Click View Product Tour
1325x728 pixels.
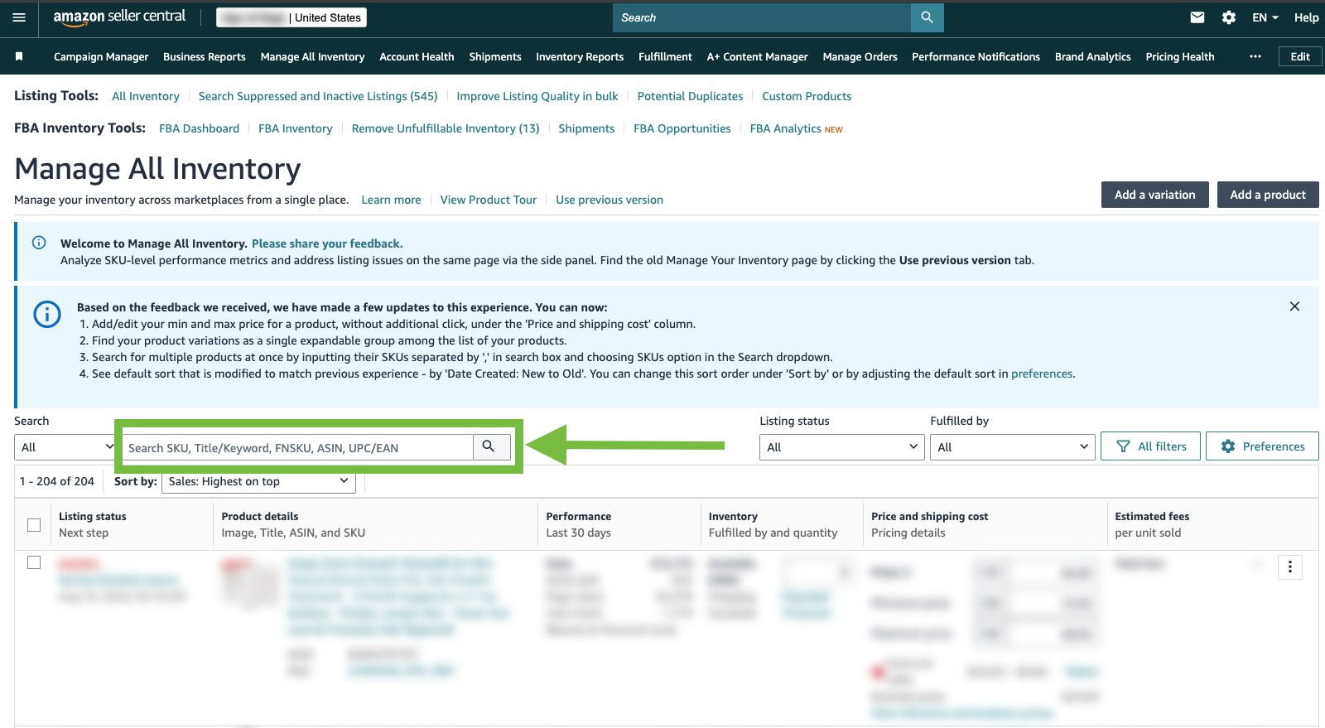click(489, 200)
